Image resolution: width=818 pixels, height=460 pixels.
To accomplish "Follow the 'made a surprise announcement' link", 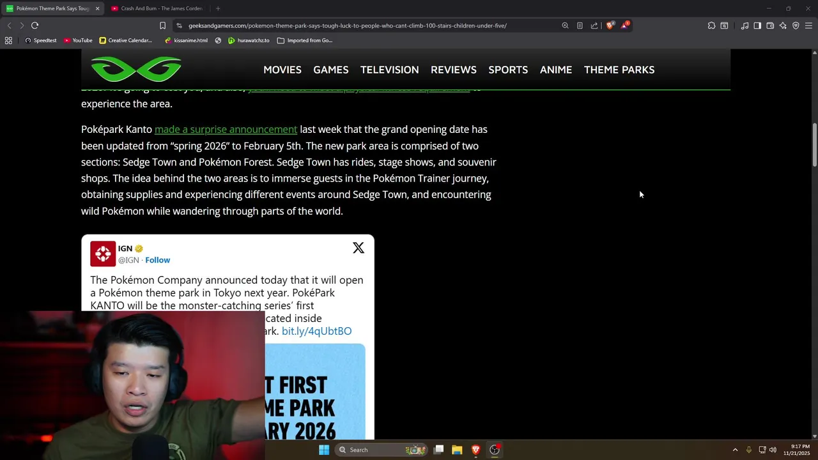I will coord(226,129).
